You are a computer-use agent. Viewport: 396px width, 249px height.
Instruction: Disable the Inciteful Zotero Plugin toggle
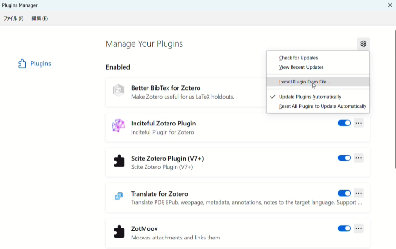point(344,123)
